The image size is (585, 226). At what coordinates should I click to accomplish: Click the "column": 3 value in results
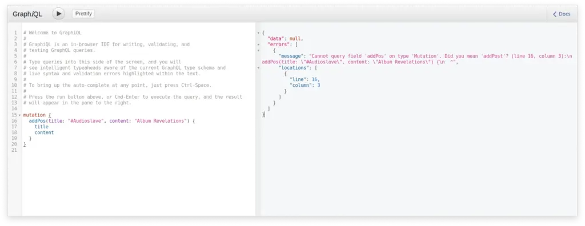pyautogui.click(x=305, y=86)
